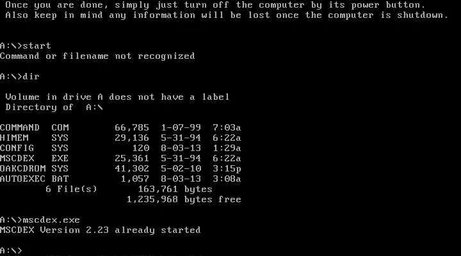This screenshot has width=461, height=256.
Task: Select the HIMEM SYS filename
Action: click(x=34, y=138)
